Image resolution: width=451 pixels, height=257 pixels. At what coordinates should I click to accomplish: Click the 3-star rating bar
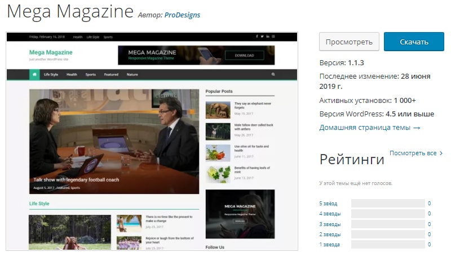tap(388, 224)
